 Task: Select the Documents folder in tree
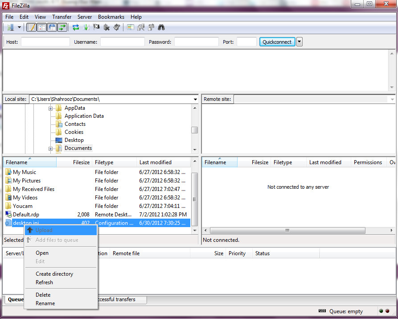tap(78, 148)
